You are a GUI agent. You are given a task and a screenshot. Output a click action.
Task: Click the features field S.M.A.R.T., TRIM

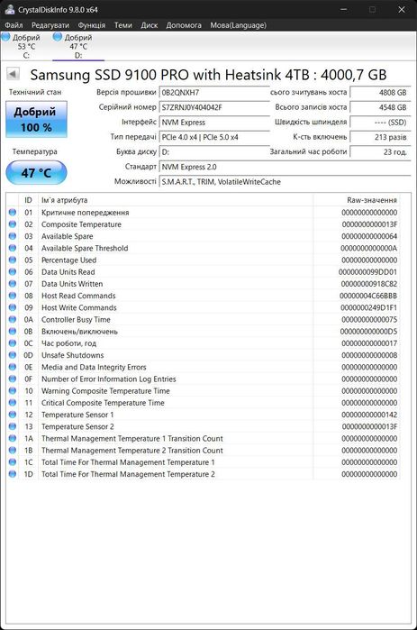point(285,181)
